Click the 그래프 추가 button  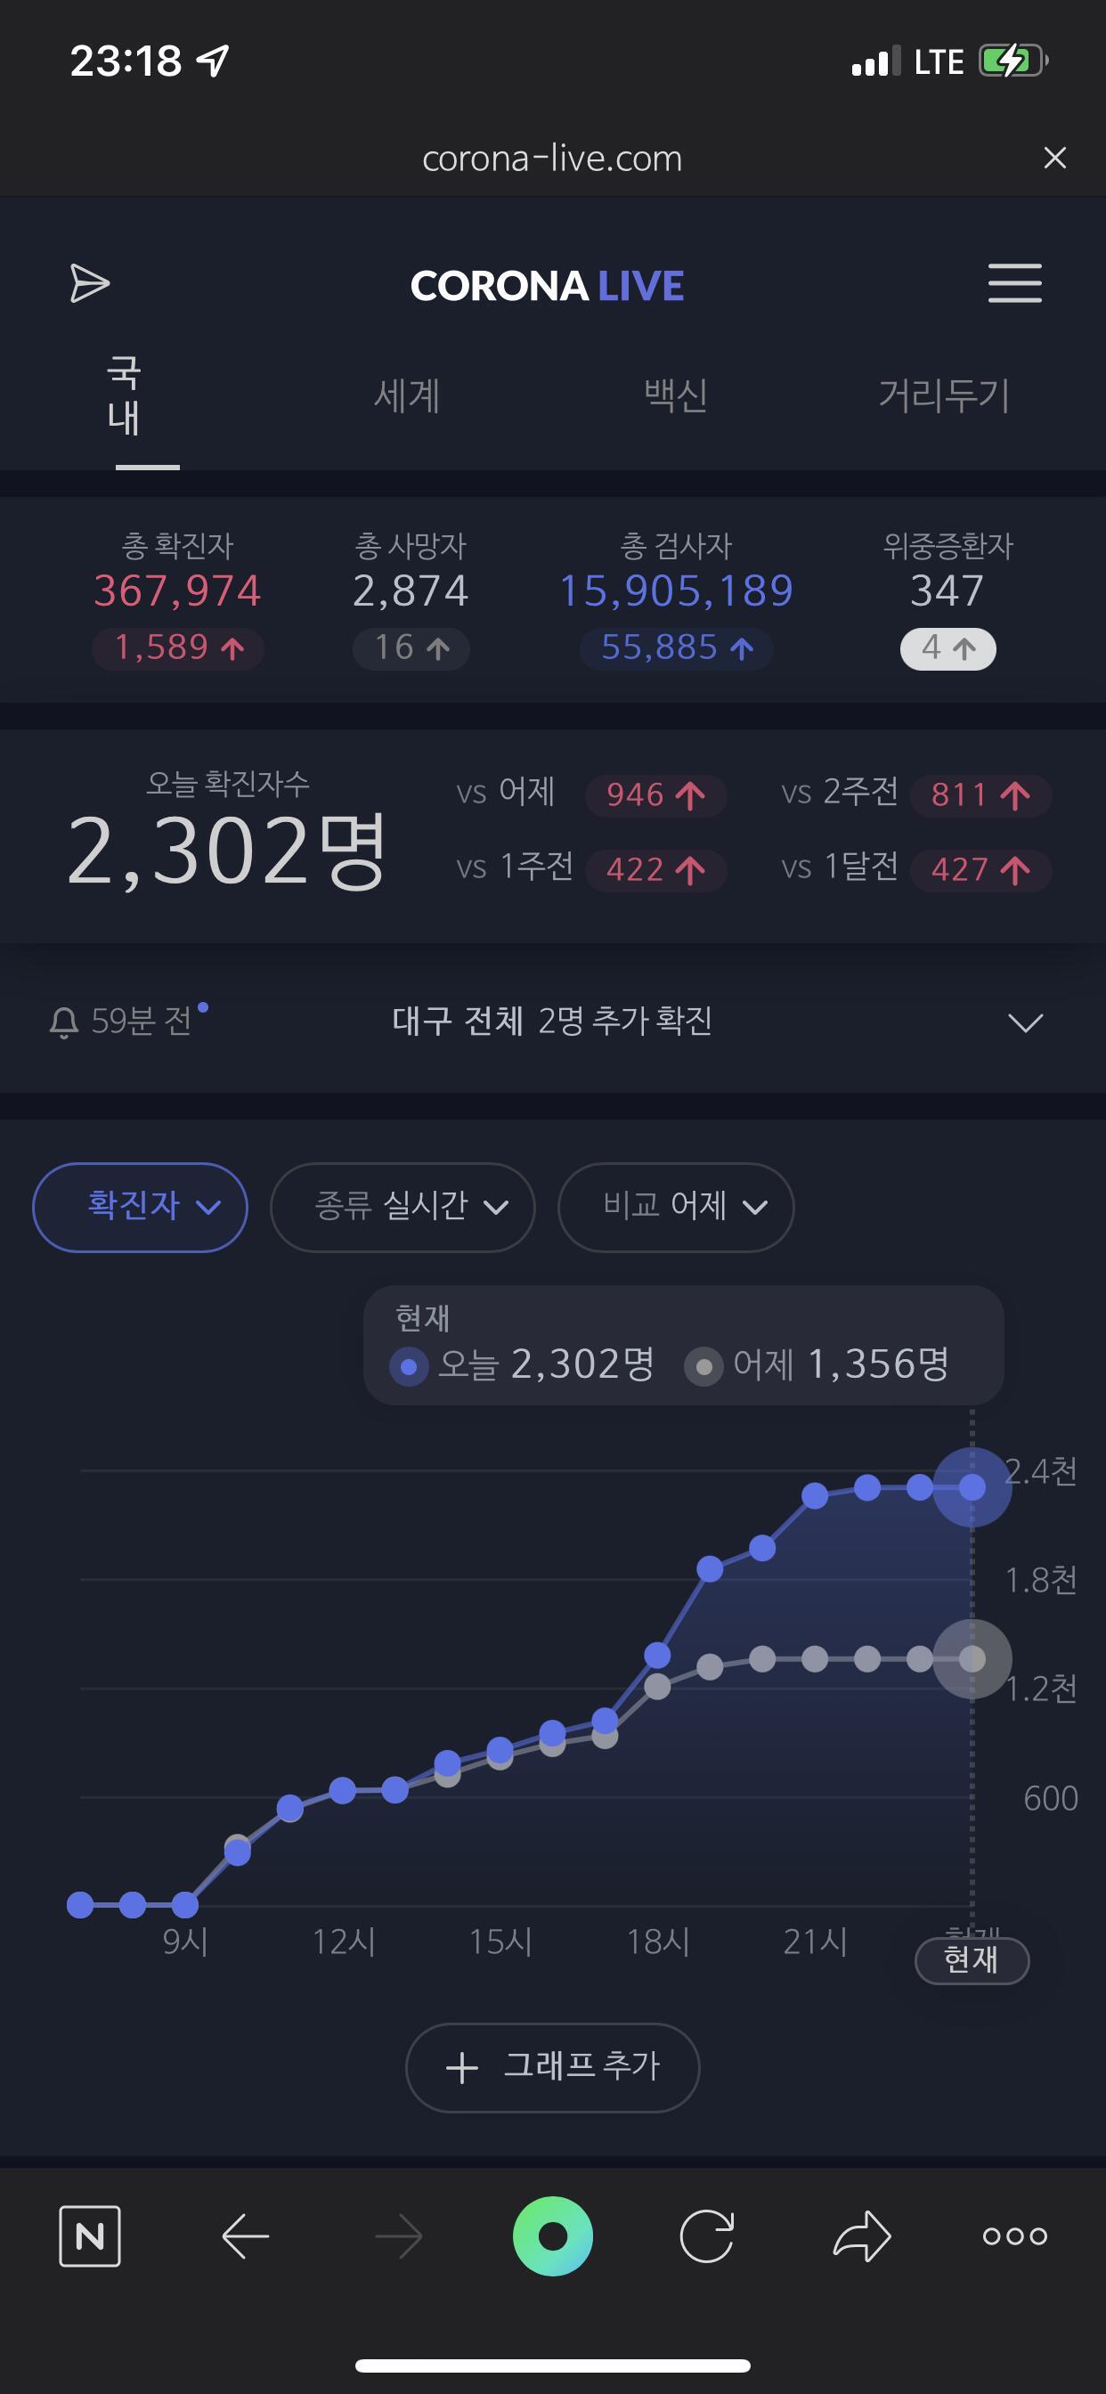click(553, 2068)
